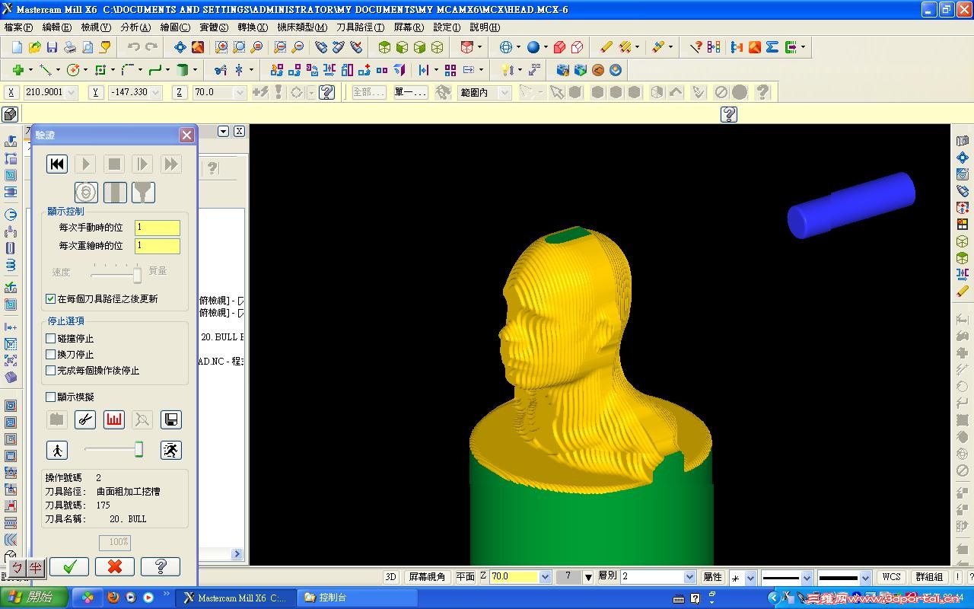The image size is (974, 609).
Task: Click the 每次手動時的位 input field
Action: pyautogui.click(x=158, y=228)
